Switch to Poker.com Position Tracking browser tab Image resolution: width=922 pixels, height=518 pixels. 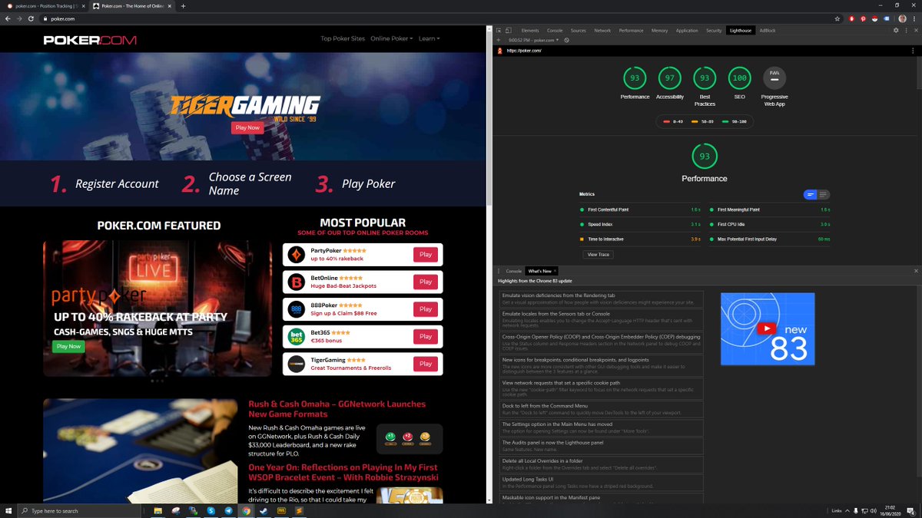click(44, 6)
